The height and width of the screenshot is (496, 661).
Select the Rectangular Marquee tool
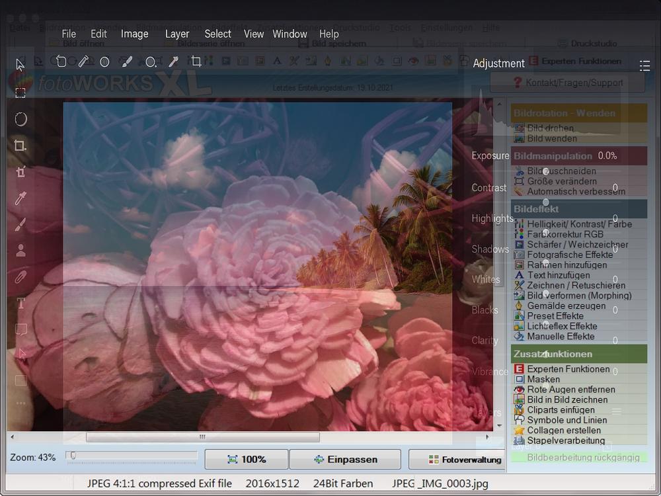click(x=20, y=93)
